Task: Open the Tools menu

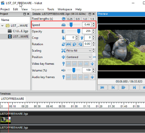Action: (51, 9)
